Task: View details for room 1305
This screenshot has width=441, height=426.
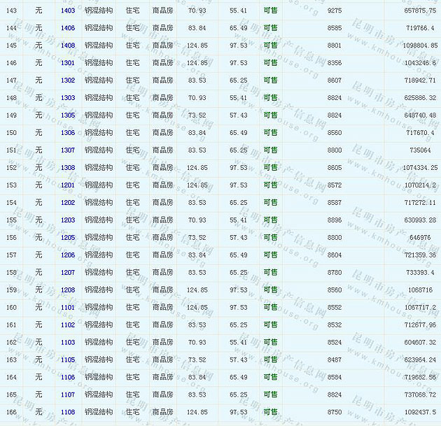Action: pos(68,115)
